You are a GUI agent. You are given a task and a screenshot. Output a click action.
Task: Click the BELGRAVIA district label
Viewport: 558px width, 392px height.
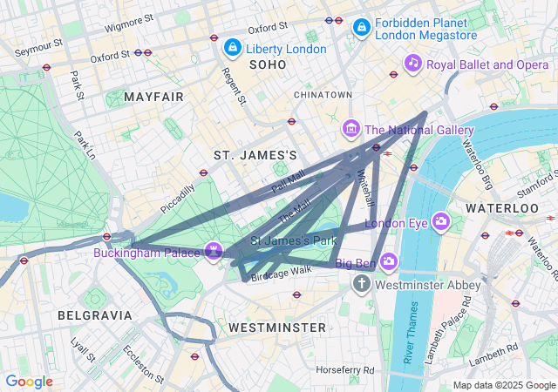pyautogui.click(x=95, y=315)
